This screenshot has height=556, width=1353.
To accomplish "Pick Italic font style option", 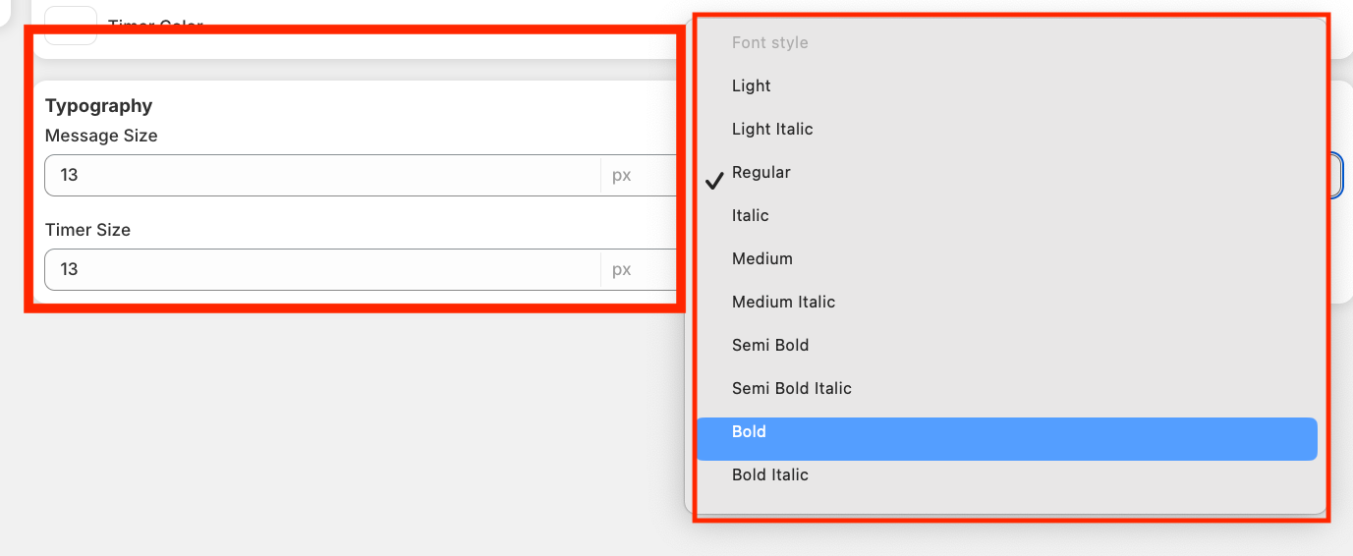I will (751, 216).
